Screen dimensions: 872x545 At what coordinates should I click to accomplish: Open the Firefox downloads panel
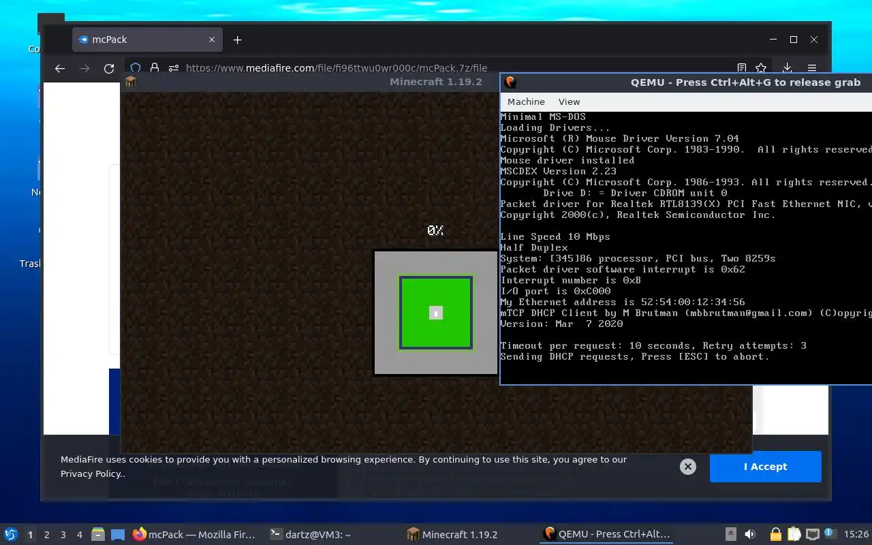(787, 68)
